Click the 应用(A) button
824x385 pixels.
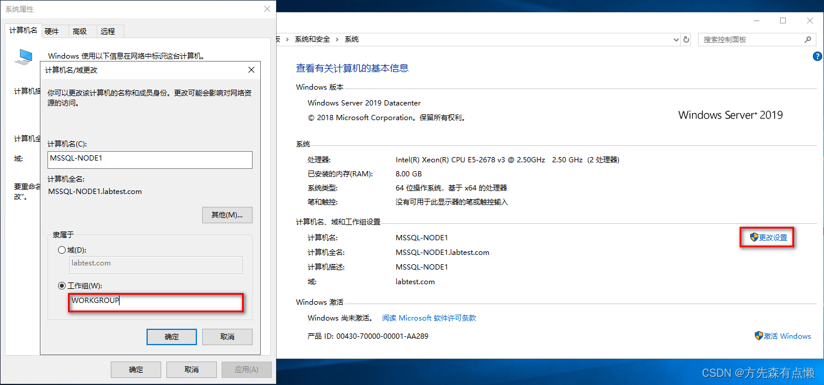[247, 370]
